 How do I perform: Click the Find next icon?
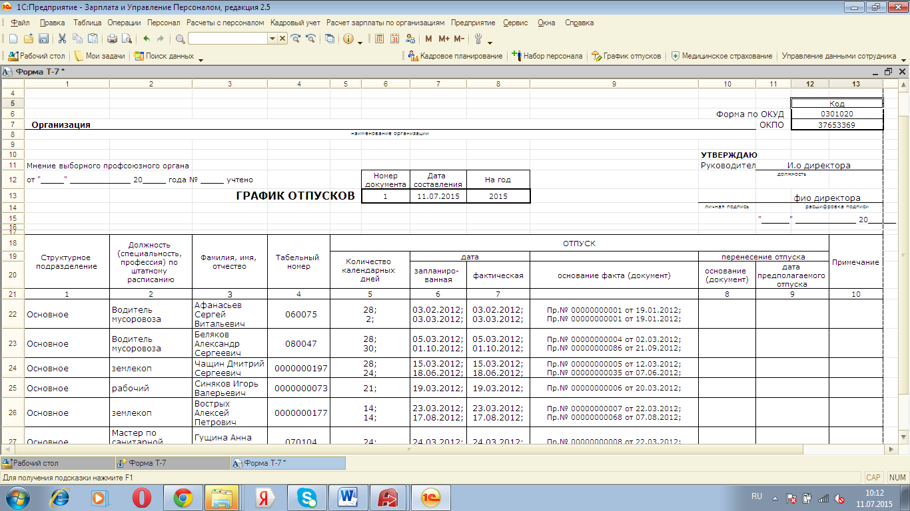point(296,39)
